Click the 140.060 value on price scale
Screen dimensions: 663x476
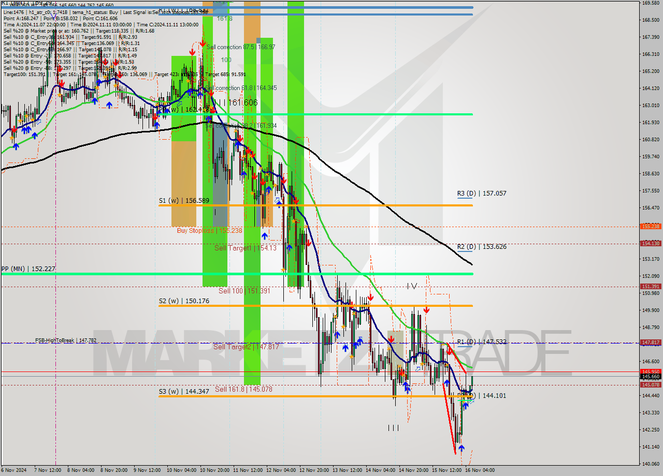(651, 464)
